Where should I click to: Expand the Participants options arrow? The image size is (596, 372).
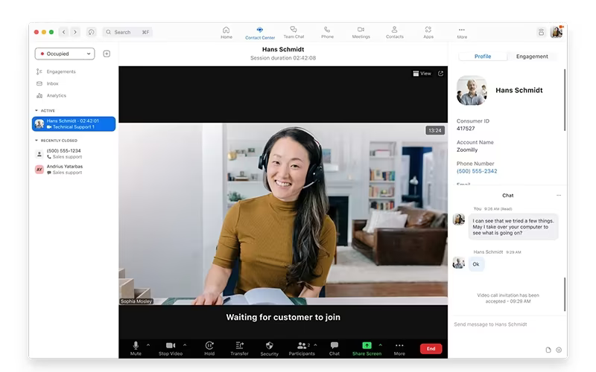point(315,345)
